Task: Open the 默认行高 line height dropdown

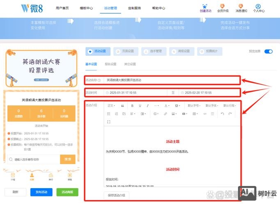Action: (230, 106)
